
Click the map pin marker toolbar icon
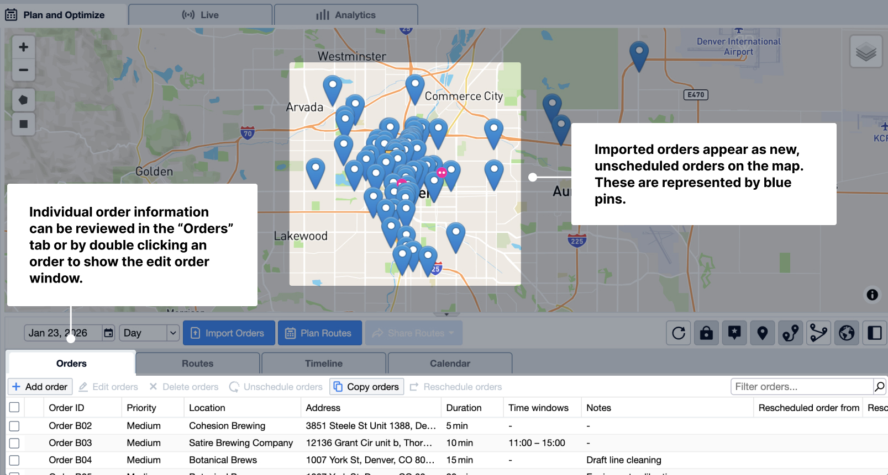(762, 333)
